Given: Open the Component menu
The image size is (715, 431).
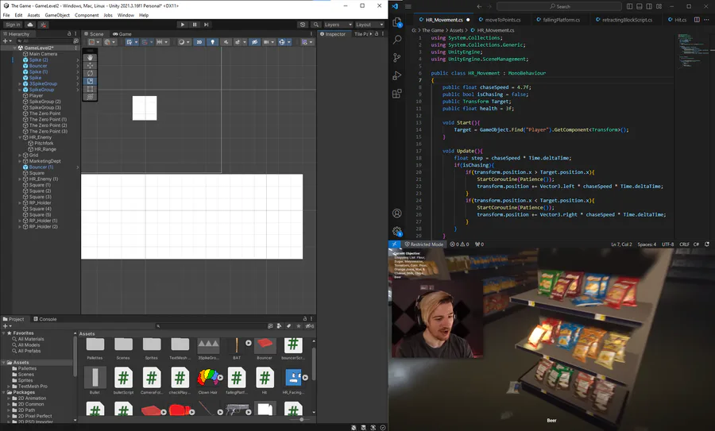Looking at the screenshot, I should point(87,15).
